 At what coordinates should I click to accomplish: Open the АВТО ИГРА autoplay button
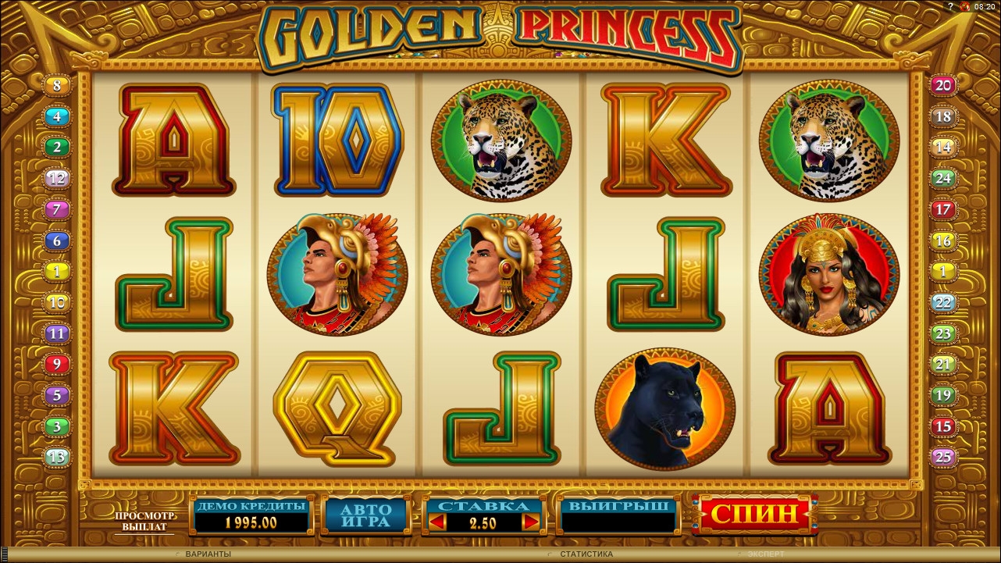click(367, 515)
